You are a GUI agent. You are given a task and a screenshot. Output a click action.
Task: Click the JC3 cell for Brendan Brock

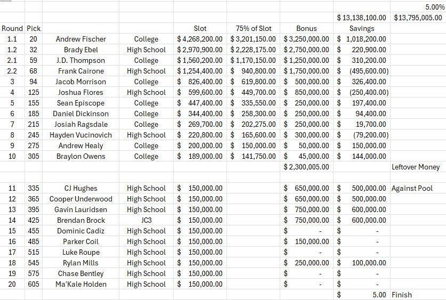(x=146, y=220)
